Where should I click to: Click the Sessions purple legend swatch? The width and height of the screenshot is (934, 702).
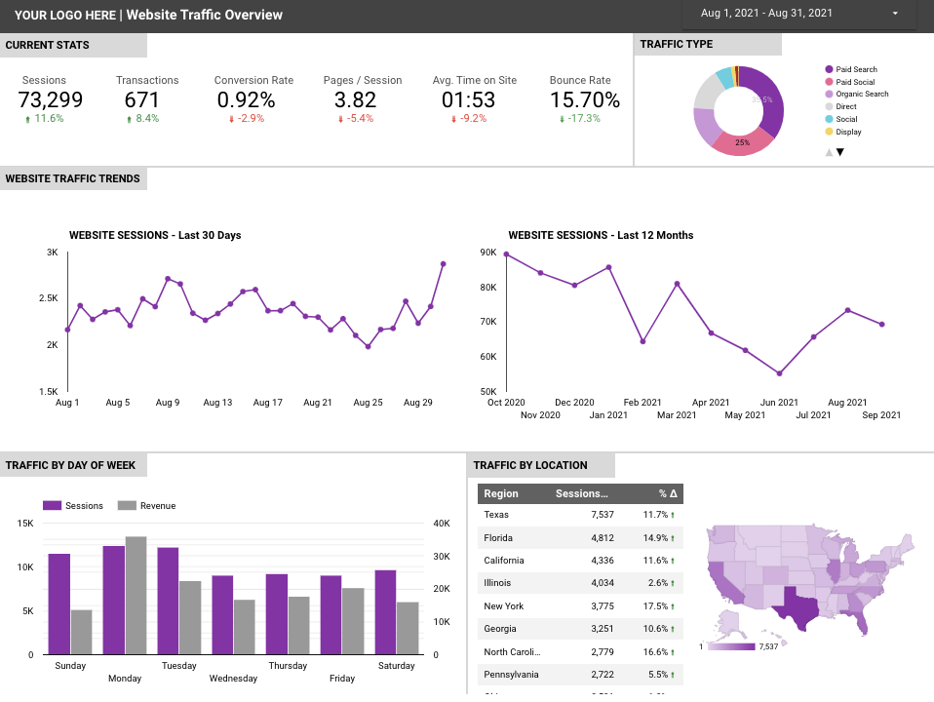[52, 505]
